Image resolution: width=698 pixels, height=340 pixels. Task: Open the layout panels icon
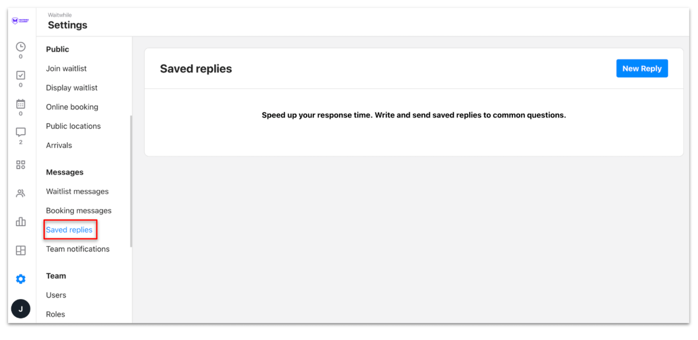click(20, 251)
